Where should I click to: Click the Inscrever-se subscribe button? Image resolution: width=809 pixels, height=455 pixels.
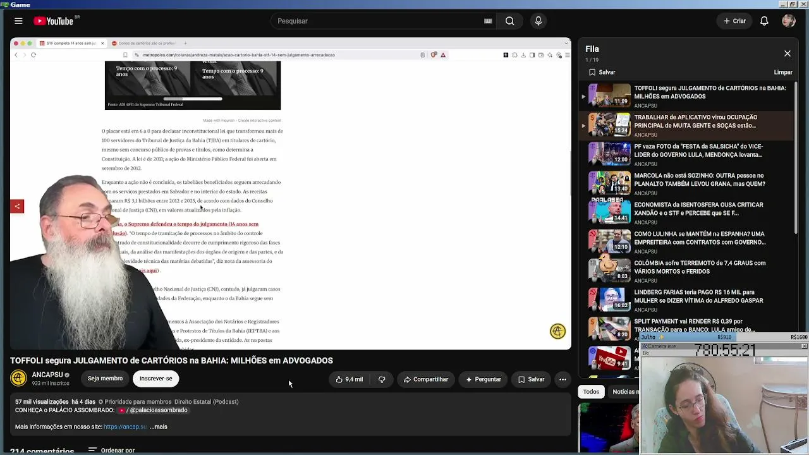(x=155, y=379)
